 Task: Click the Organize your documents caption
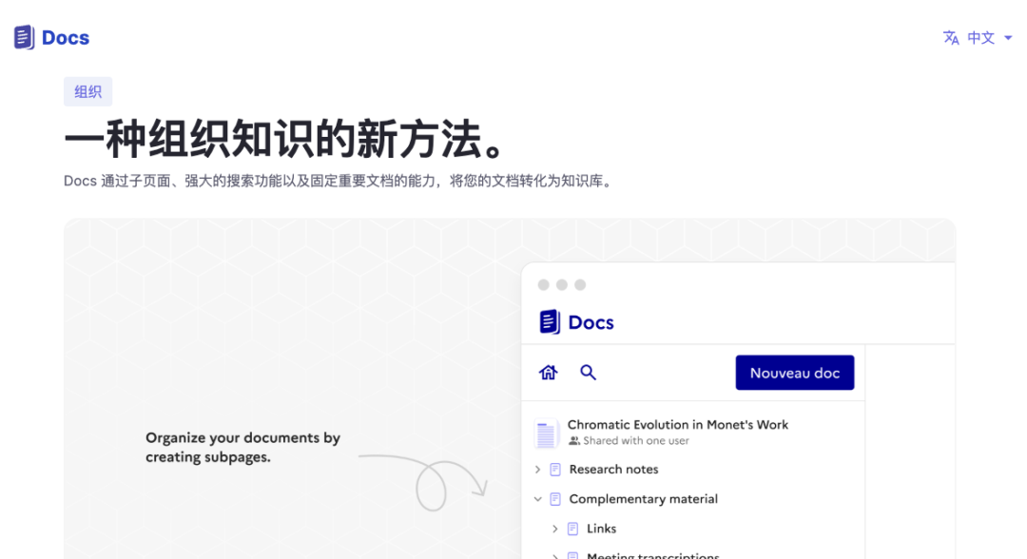click(243, 447)
